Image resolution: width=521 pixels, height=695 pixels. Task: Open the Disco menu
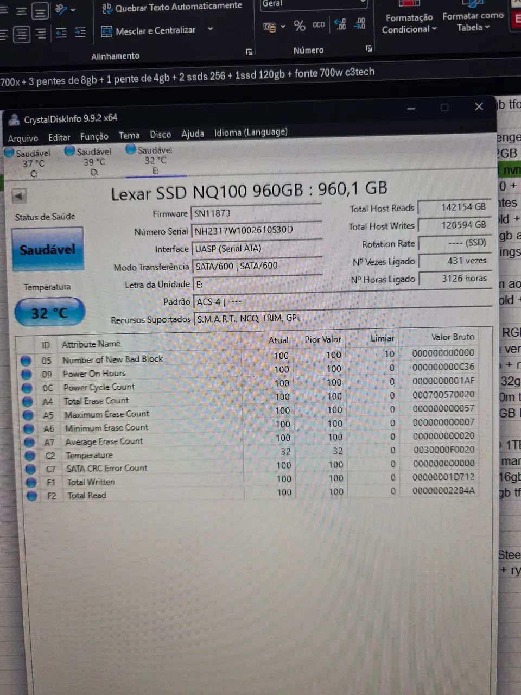[x=161, y=135]
